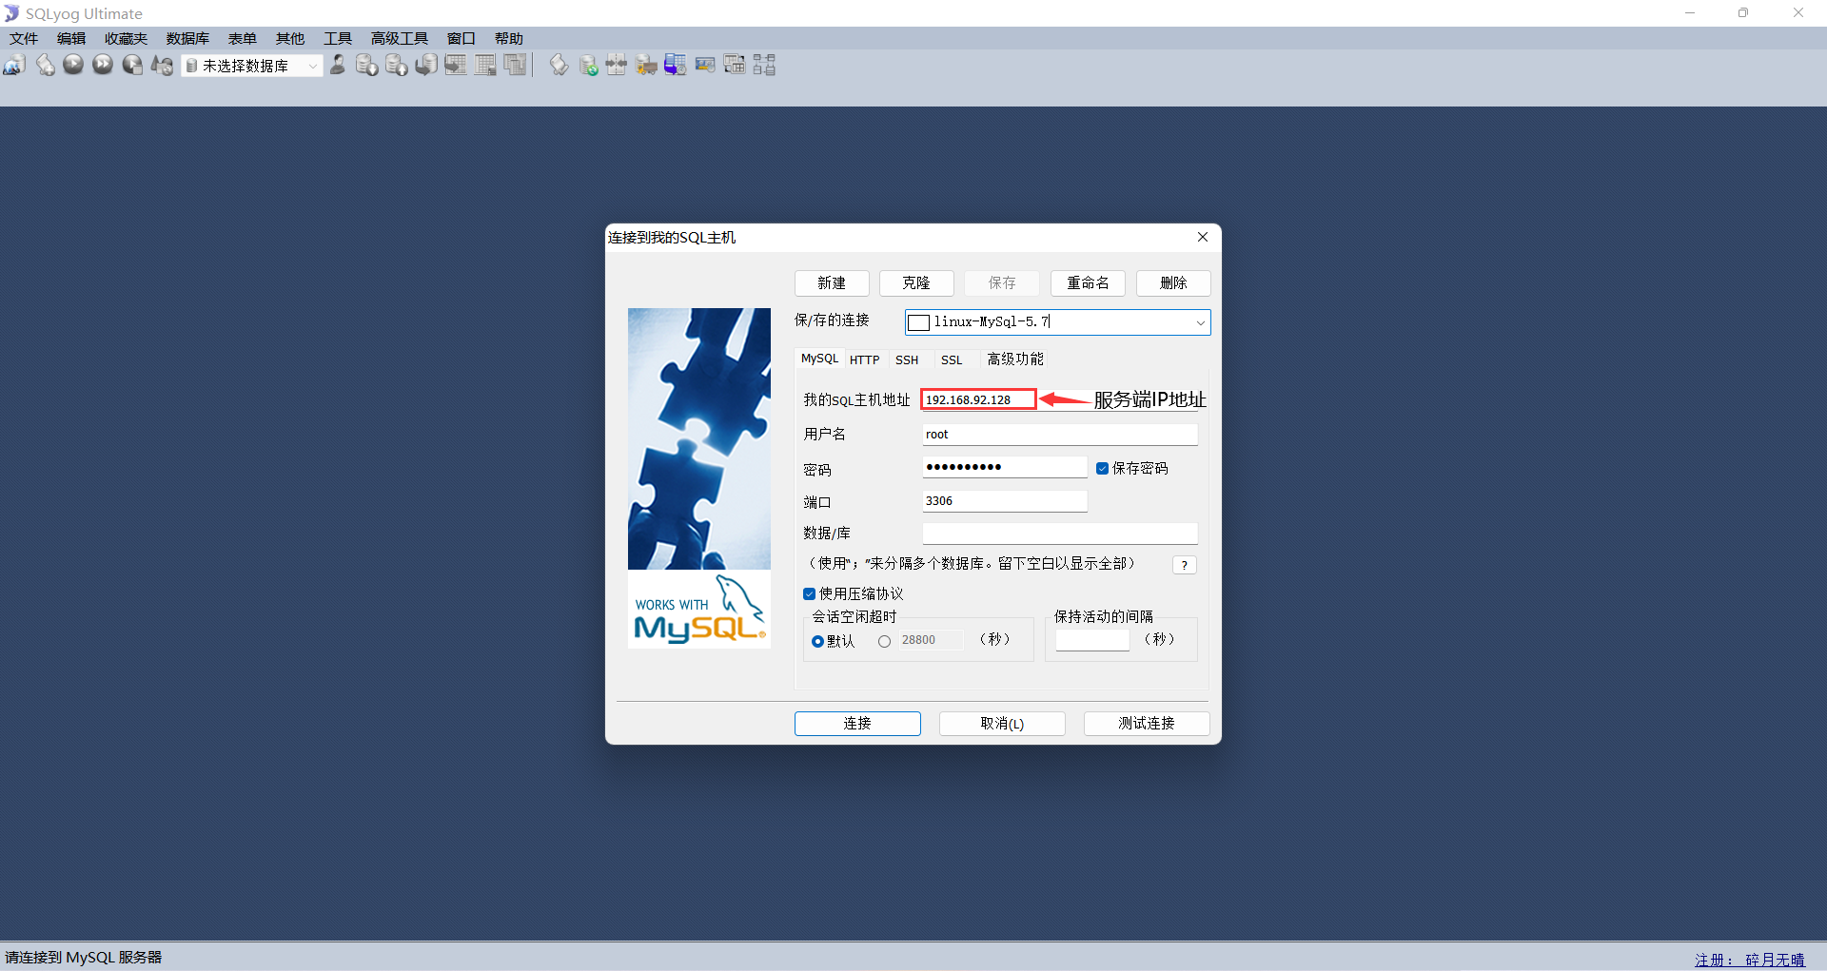1827x971 pixels.
Task: Toggle the use compression protocol checkbox
Action: click(x=809, y=593)
